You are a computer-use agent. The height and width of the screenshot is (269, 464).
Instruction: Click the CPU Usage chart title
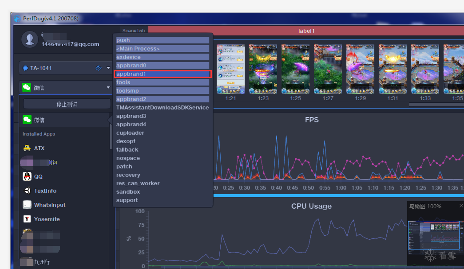(311, 206)
